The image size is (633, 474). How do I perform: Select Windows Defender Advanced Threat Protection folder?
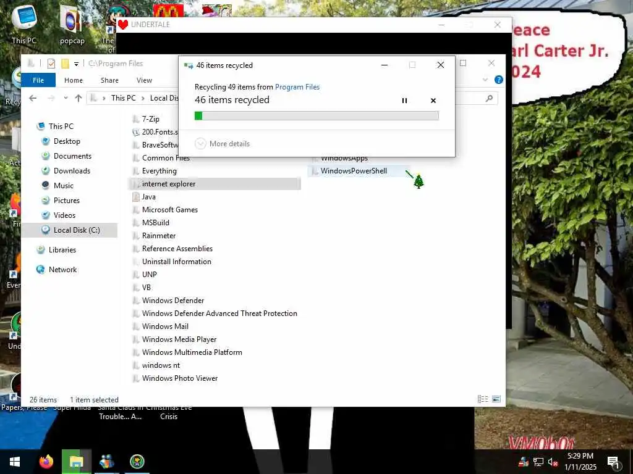[x=219, y=313]
